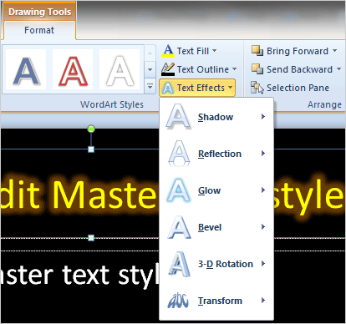346x324 pixels.
Task: Open the Text Fill dropdown arrow
Action: [214, 51]
